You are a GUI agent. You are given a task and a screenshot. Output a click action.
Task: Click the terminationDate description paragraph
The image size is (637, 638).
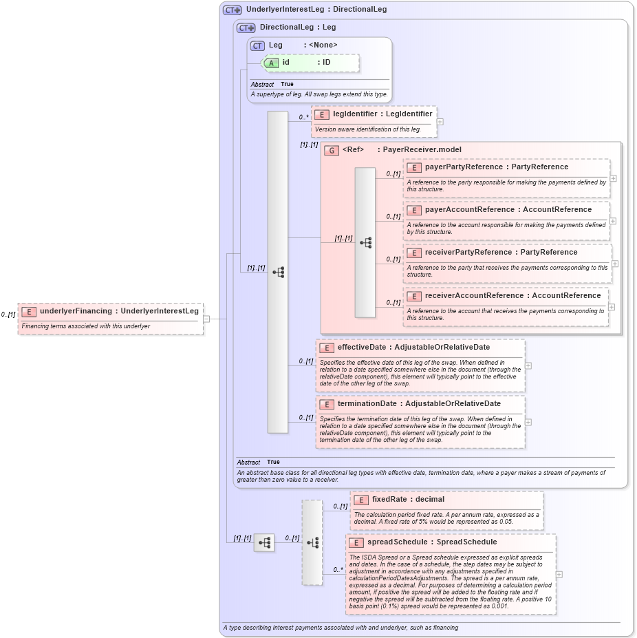tap(420, 429)
